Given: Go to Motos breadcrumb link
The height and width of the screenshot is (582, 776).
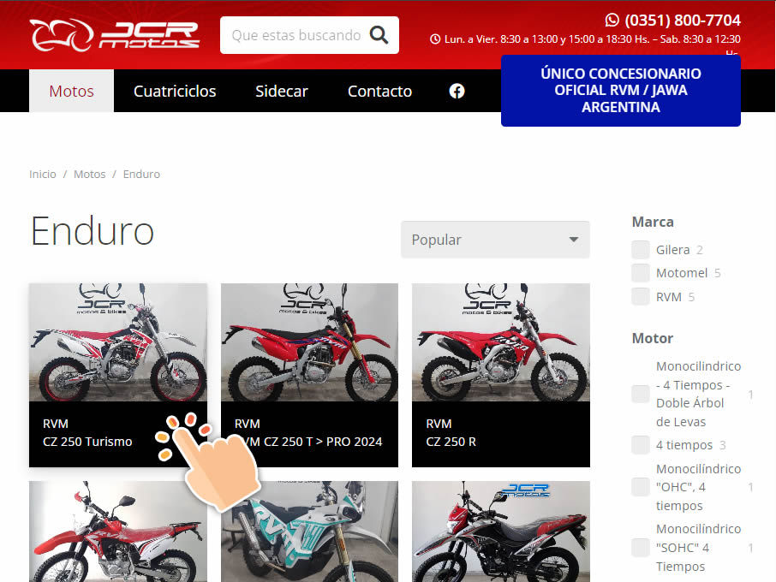Looking at the screenshot, I should [x=90, y=174].
